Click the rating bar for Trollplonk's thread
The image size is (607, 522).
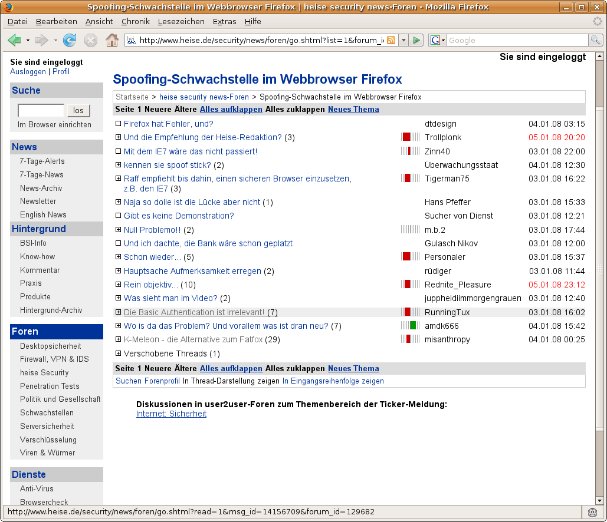[411, 137]
